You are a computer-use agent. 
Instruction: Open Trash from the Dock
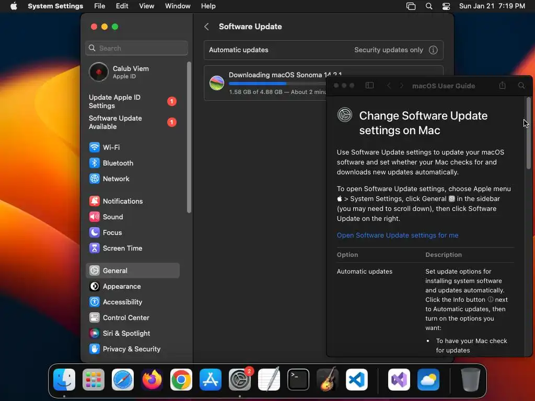click(471, 380)
